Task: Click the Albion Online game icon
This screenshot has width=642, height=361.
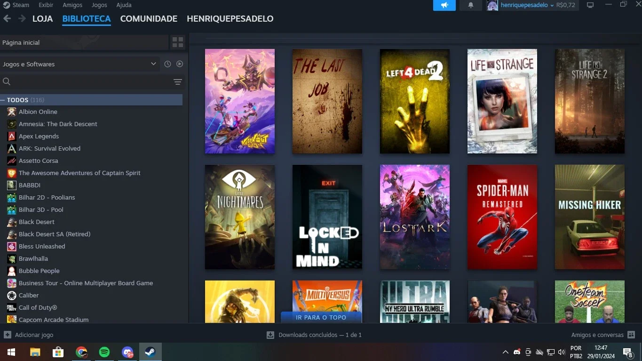Action: tap(12, 112)
